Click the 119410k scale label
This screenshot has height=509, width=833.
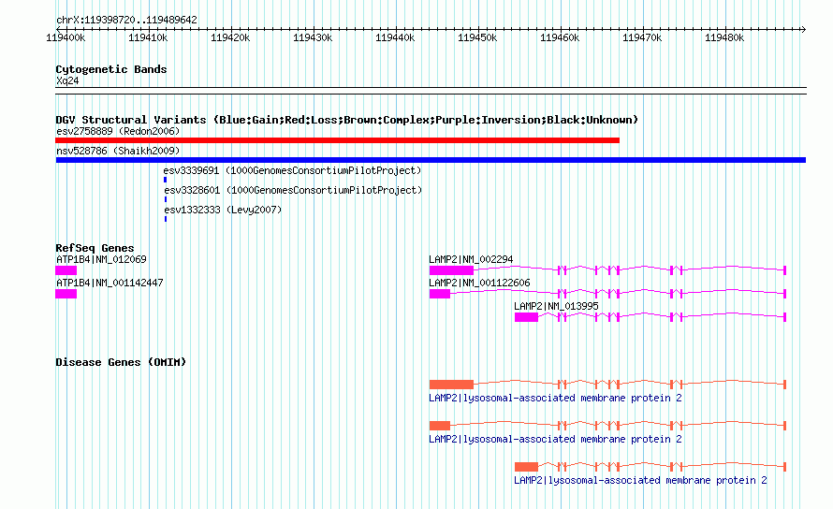[148, 37]
